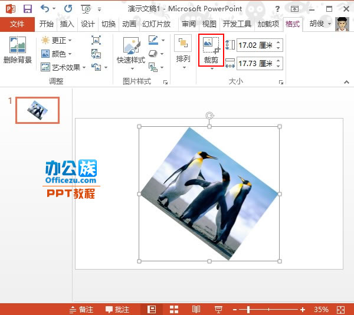Start Slide Show from status bar icon
The width and height of the screenshot is (354, 315).
[218, 310]
